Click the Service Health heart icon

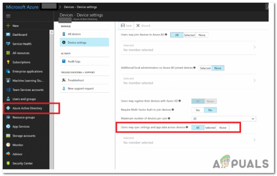[x=8, y=44]
